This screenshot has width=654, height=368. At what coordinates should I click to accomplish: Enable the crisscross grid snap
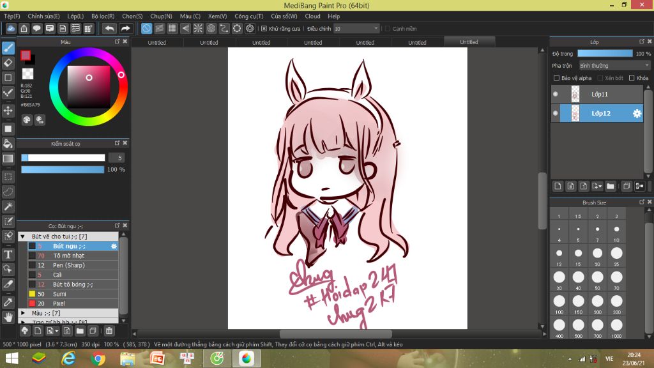coord(172,28)
